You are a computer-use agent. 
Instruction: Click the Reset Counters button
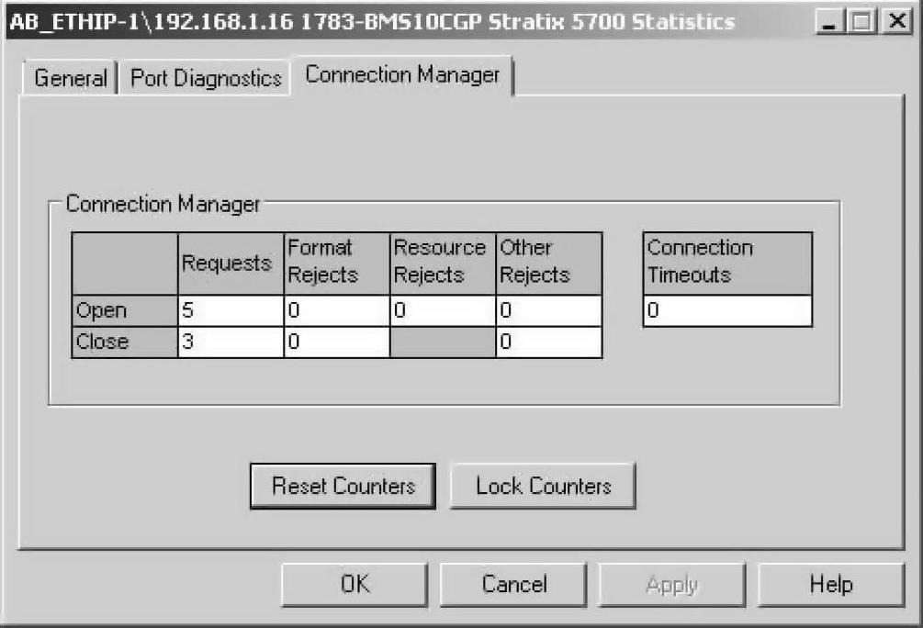coord(343,487)
